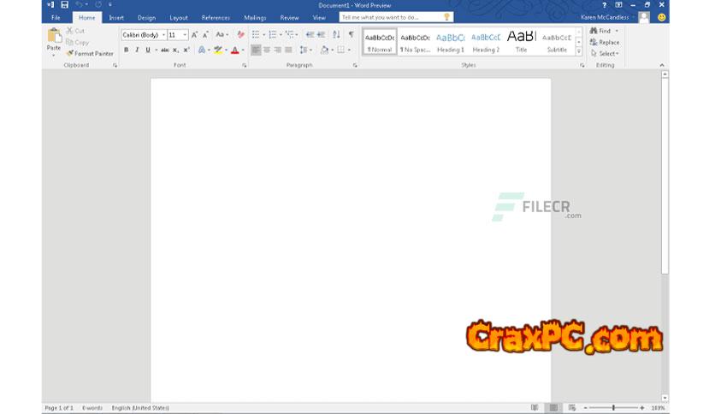Expand the Styles gallery More arrow
715x414 pixels.
[x=579, y=51]
